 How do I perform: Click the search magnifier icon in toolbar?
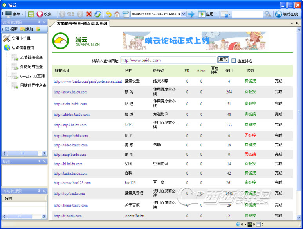pos(267,14)
